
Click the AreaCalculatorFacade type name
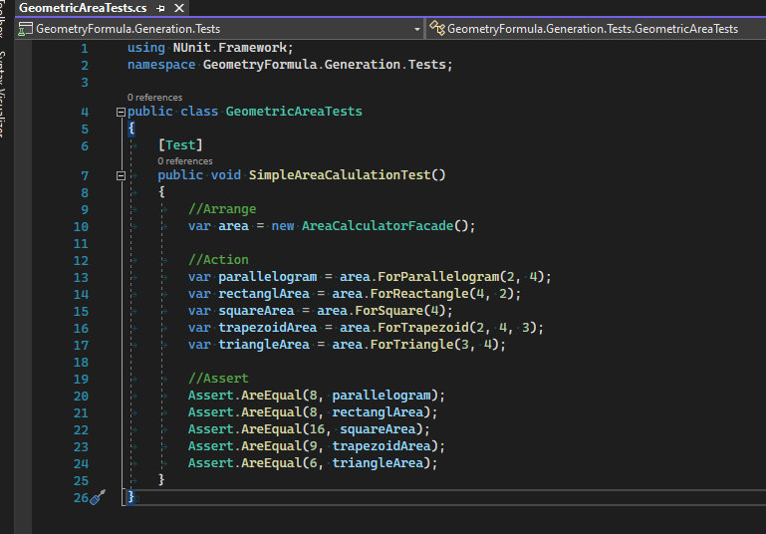pos(378,226)
